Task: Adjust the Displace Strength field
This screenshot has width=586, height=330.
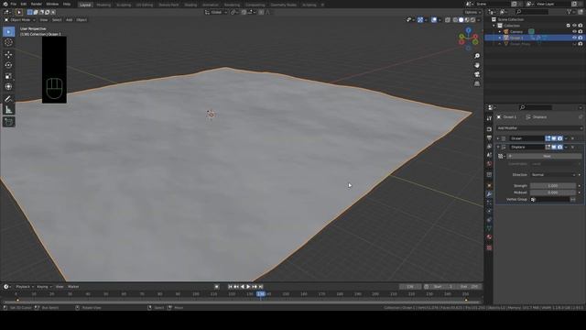Action: pos(553,185)
